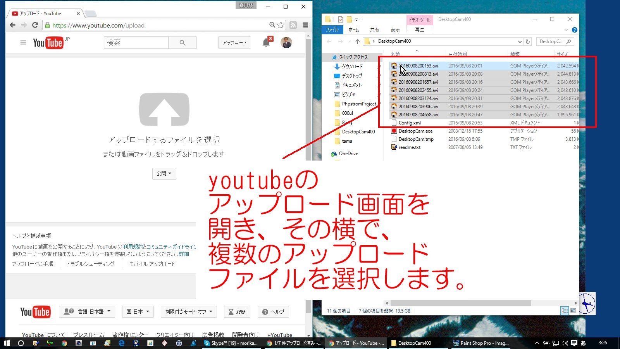
Task: Select file 20160908204658.avi
Action: tap(418, 115)
